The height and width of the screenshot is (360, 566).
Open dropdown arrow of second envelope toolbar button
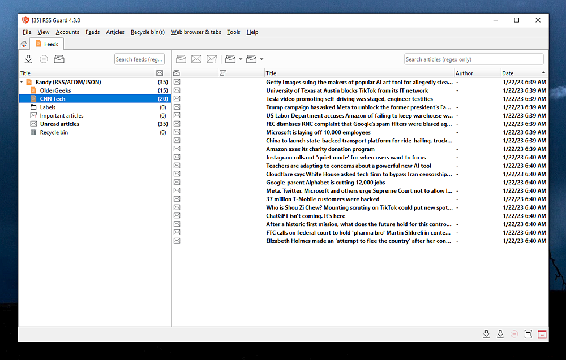click(261, 59)
